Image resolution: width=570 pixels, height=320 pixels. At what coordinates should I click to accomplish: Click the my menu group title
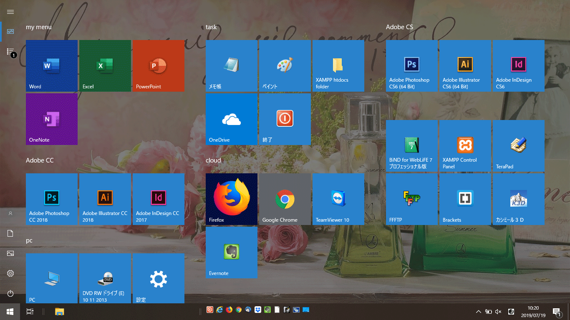point(39,27)
